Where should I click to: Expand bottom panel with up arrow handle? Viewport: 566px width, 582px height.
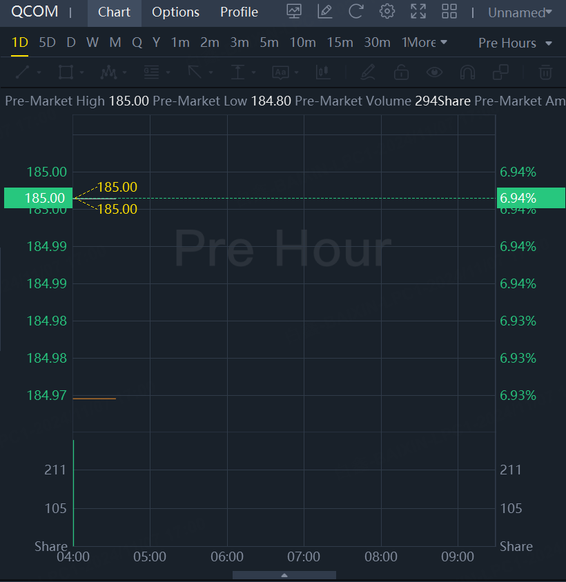[284, 575]
